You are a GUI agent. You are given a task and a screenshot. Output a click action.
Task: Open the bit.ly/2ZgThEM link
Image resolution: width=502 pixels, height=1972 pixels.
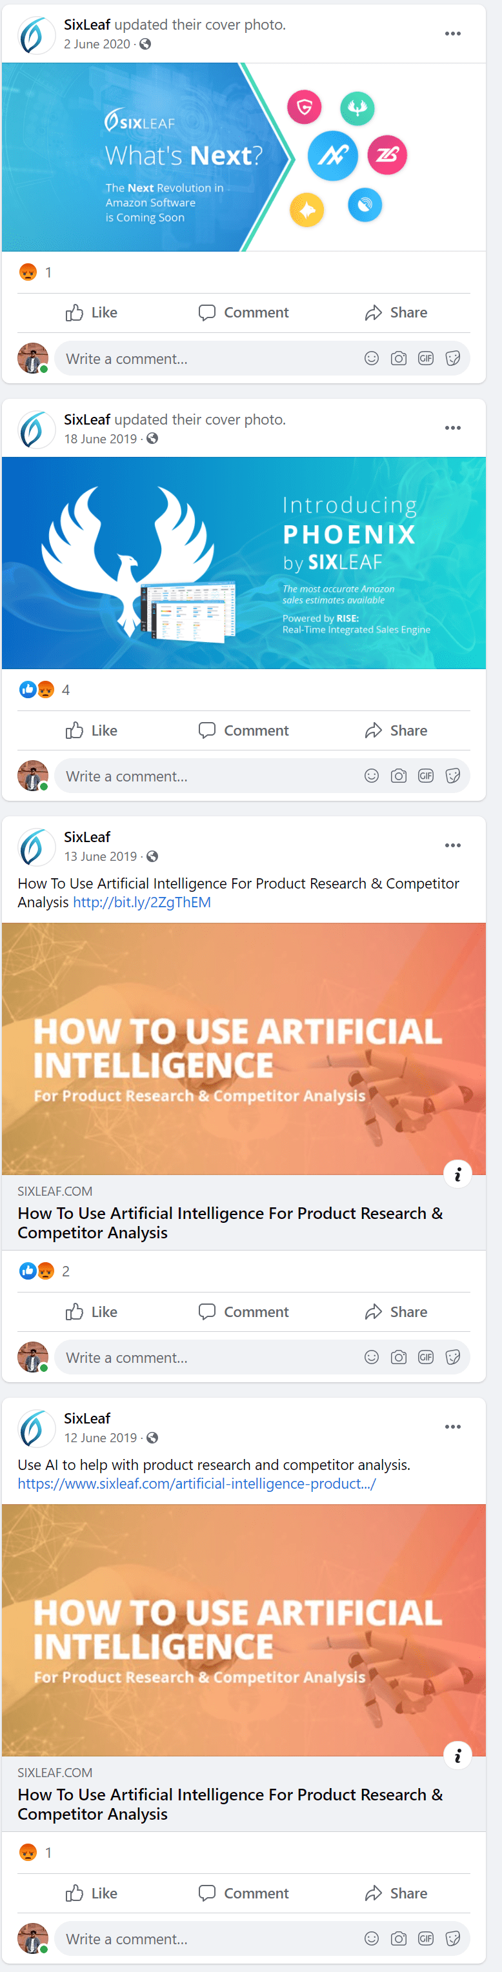[141, 902]
